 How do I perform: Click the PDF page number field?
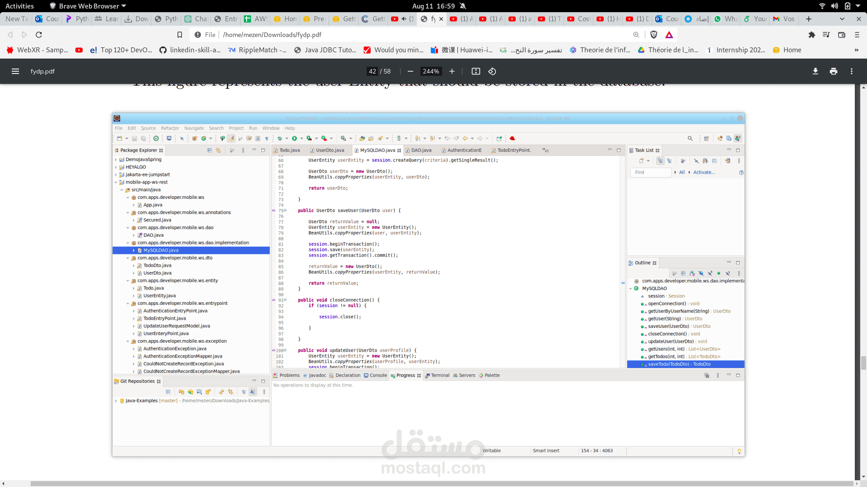click(372, 71)
